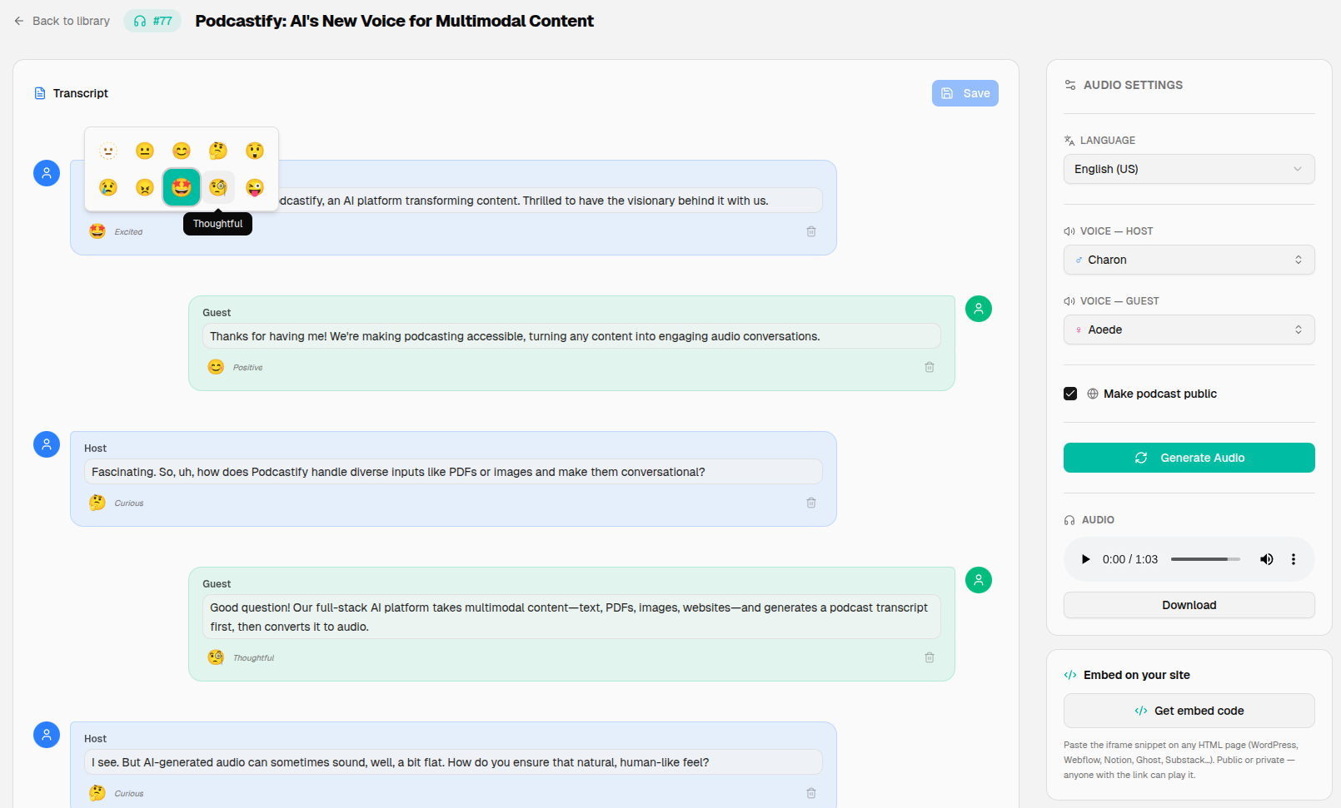The height and width of the screenshot is (808, 1341).
Task: Edit the Fascinating host line text
Action: [453, 472]
